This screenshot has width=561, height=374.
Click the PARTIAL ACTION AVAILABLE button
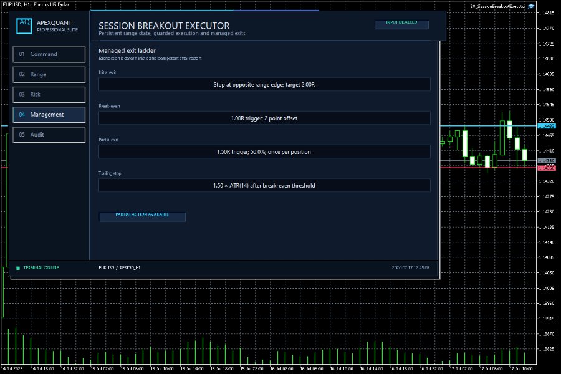tap(142, 216)
